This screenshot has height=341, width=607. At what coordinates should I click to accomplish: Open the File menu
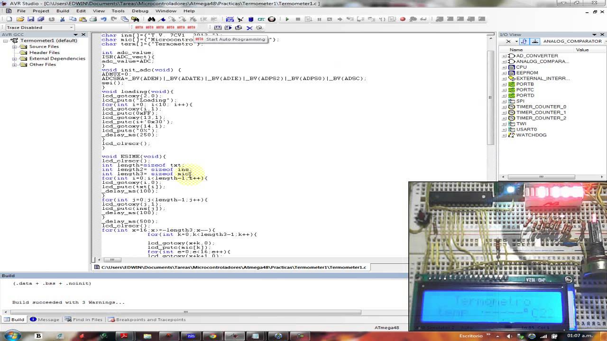pyautogui.click(x=21, y=11)
